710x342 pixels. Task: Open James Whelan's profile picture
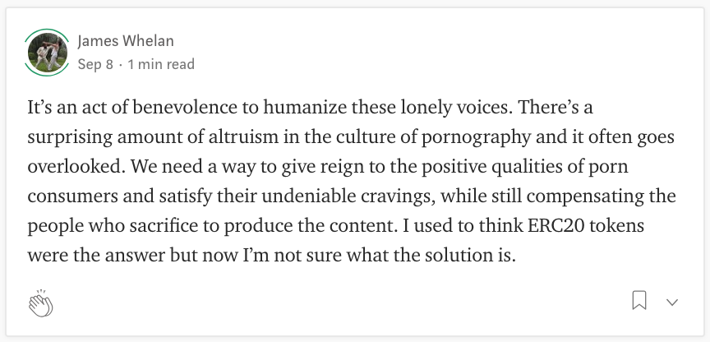pos(47,53)
